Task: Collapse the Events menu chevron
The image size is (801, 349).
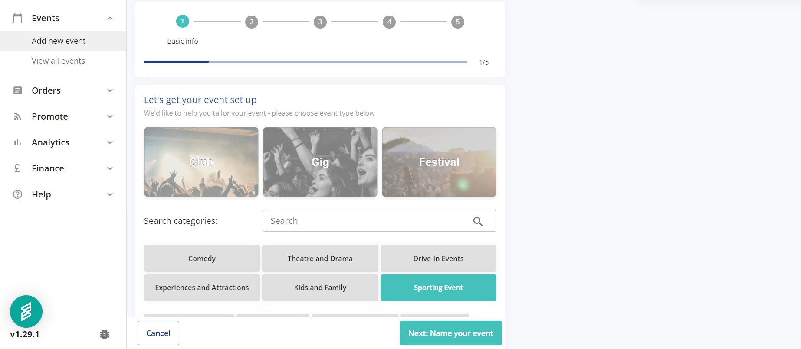Action: (110, 18)
